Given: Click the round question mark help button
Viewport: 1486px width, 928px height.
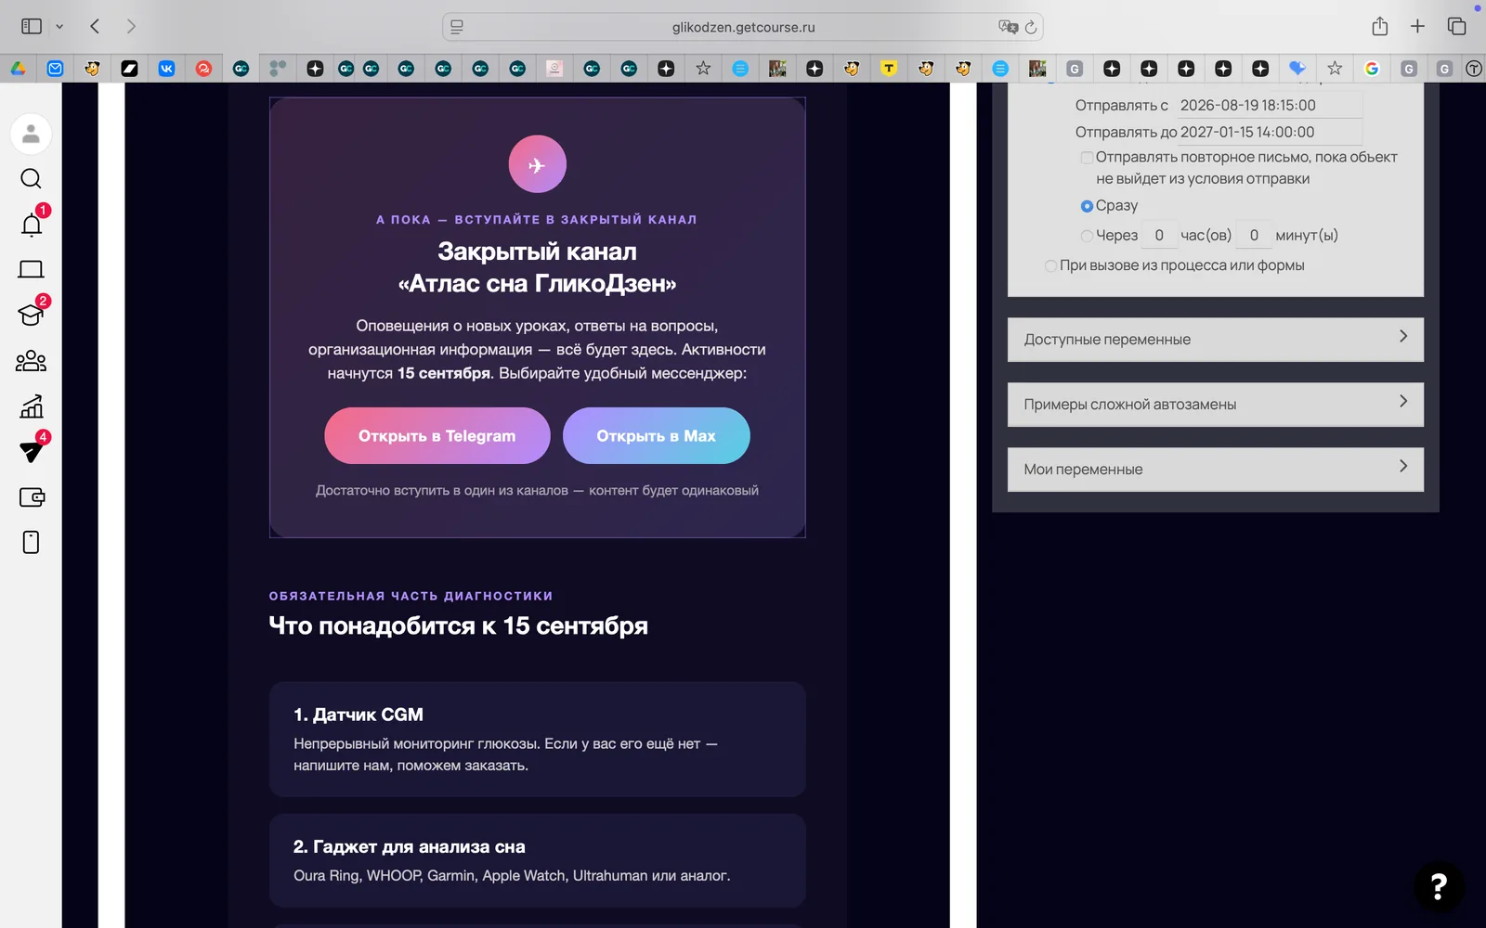Looking at the screenshot, I should point(1439,886).
